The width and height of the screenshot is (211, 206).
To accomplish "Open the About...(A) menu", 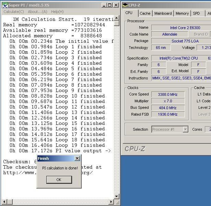I will pos(37,12).
